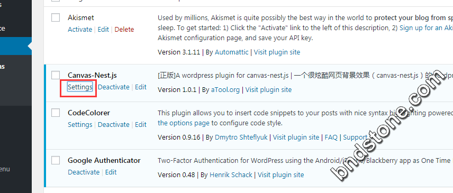Click the 'Version 3.1.11' text

(x=179, y=52)
